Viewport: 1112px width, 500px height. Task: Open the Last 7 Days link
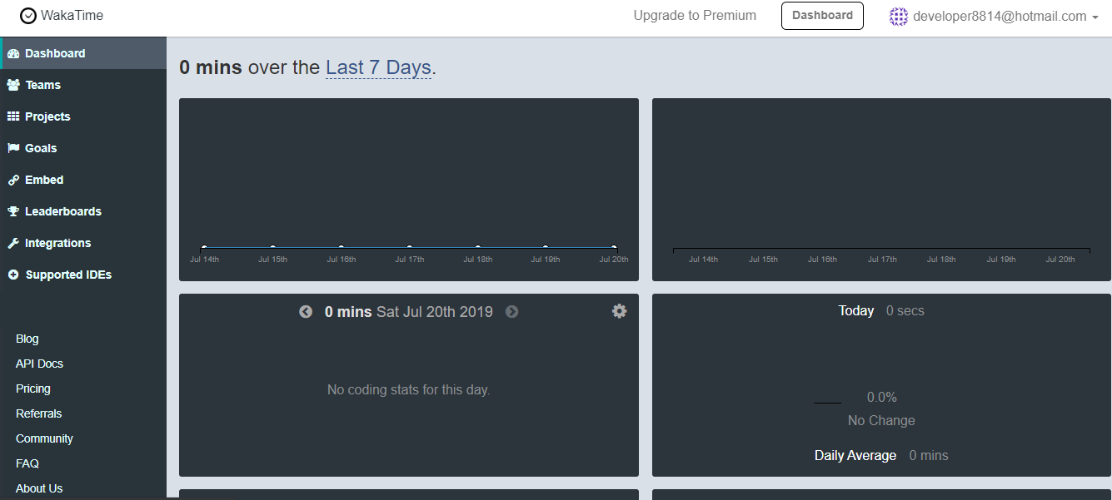click(x=378, y=67)
